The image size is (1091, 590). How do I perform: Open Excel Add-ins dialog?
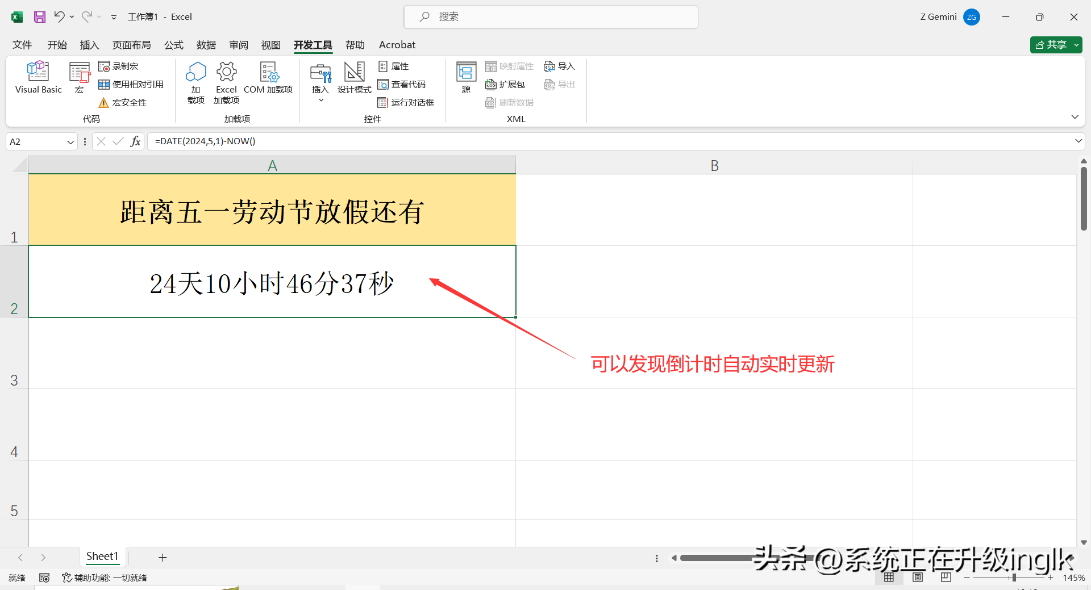(x=226, y=83)
